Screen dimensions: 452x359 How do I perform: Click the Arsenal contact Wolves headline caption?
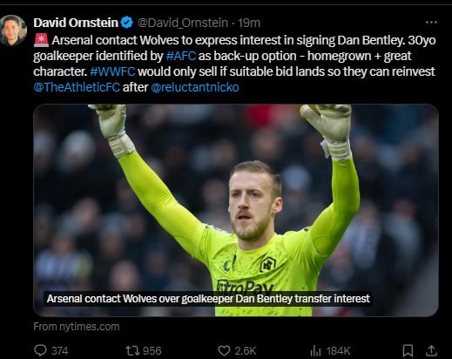pos(208,299)
